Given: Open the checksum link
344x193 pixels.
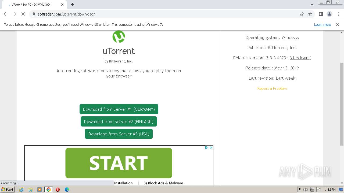Looking at the screenshot, I should pyautogui.click(x=300, y=58).
